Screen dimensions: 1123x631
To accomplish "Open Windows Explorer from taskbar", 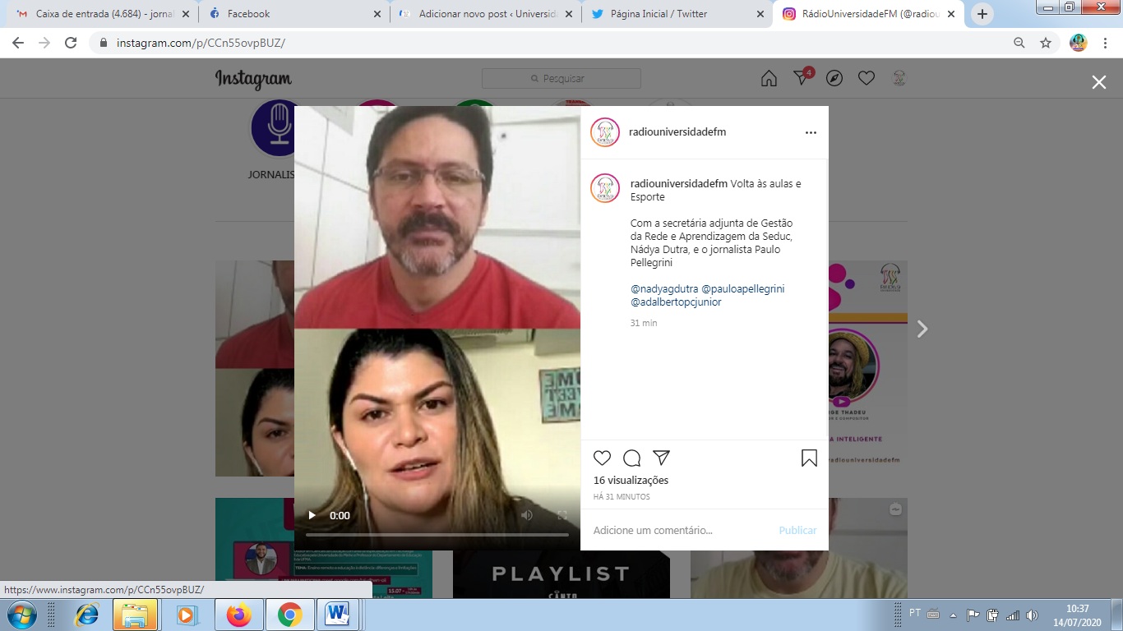I will pyautogui.click(x=135, y=615).
